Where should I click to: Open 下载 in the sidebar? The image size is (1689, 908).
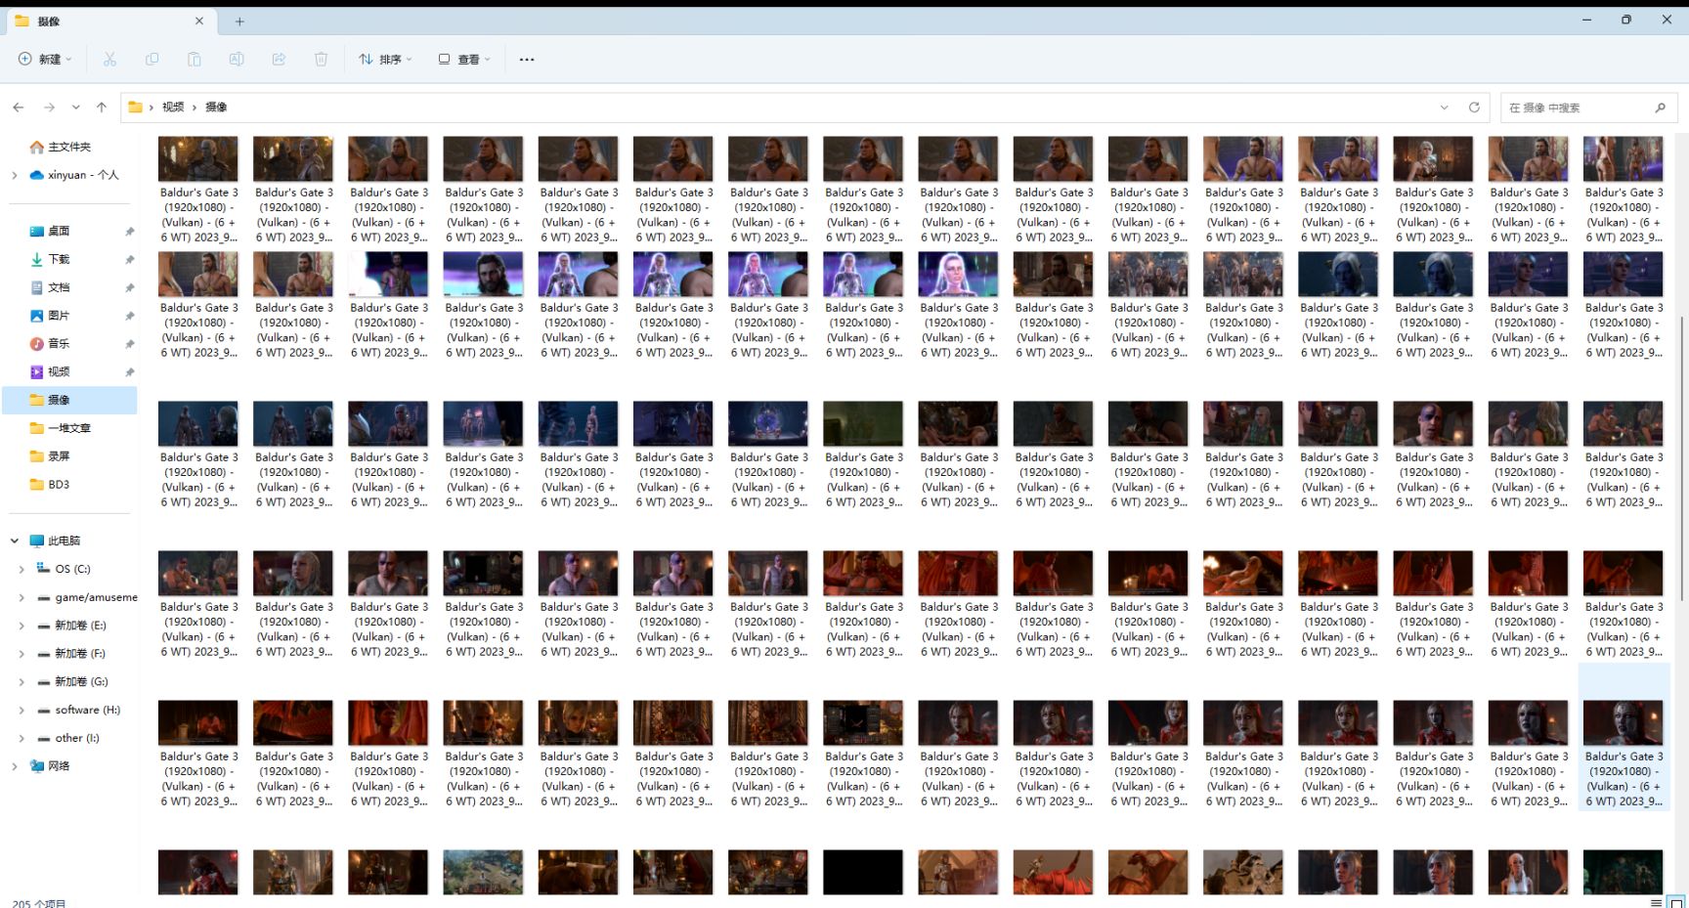pyautogui.click(x=59, y=260)
